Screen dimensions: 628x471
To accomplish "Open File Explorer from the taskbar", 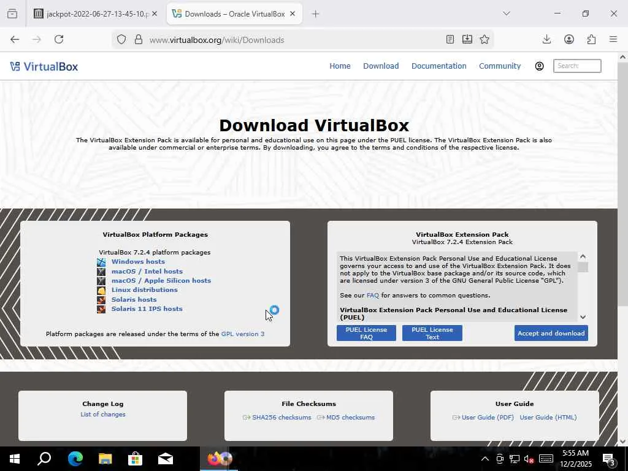I will coord(105,459).
